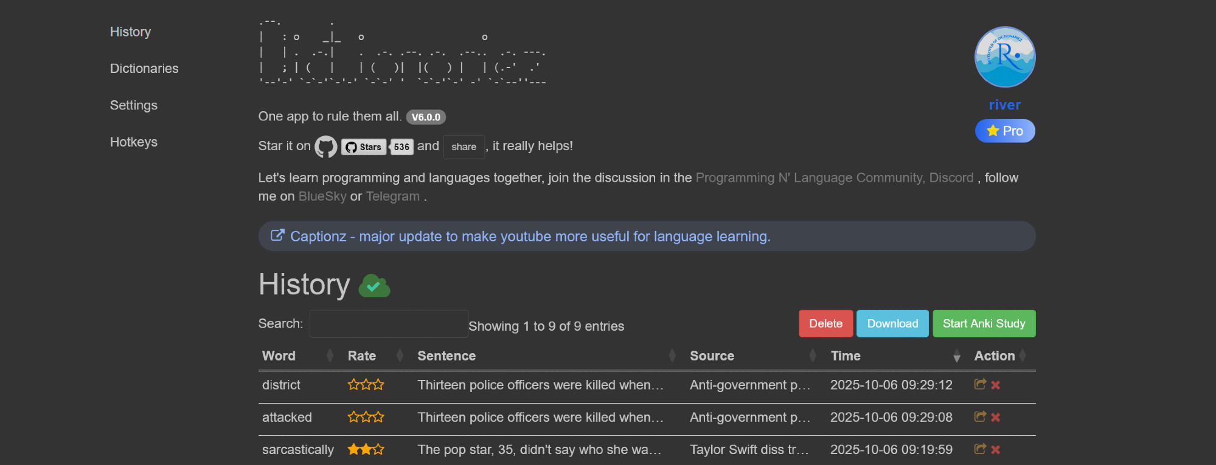
Task: Remove the 'attacked' entry with red X
Action: [x=996, y=417]
